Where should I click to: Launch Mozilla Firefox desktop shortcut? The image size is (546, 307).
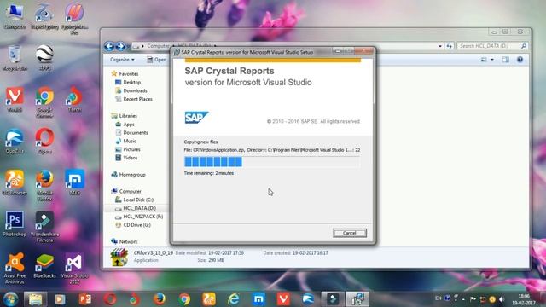(x=44, y=185)
